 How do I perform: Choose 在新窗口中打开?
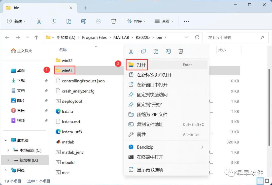point(166,85)
